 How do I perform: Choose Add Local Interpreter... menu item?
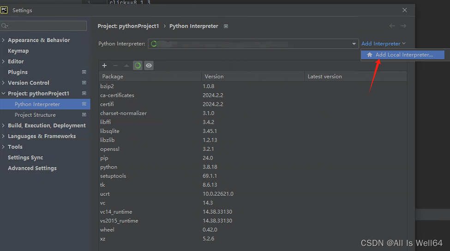coord(402,54)
